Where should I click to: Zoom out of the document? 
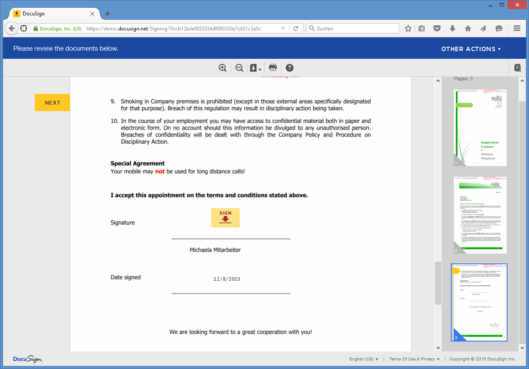coord(239,68)
